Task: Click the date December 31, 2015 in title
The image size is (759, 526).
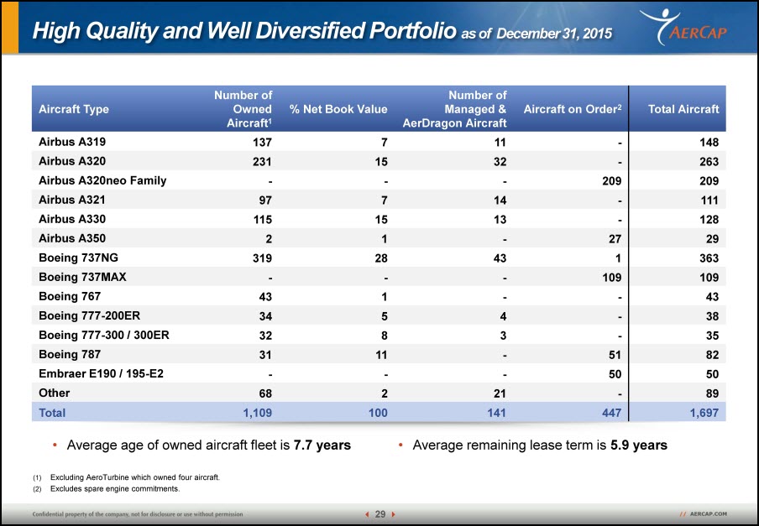Action: (554, 34)
